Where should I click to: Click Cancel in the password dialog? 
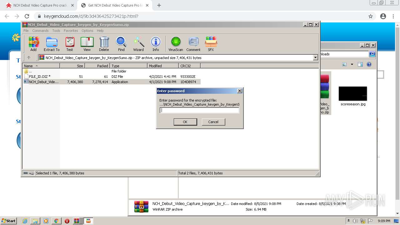coord(213,122)
